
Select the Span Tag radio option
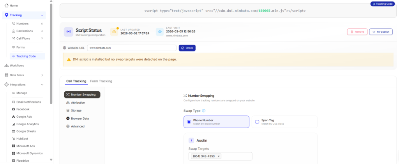pos(257,122)
